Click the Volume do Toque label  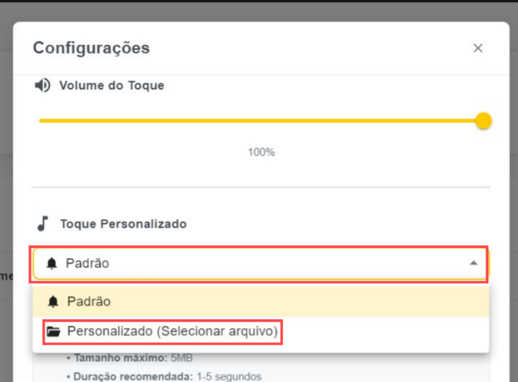(x=112, y=85)
